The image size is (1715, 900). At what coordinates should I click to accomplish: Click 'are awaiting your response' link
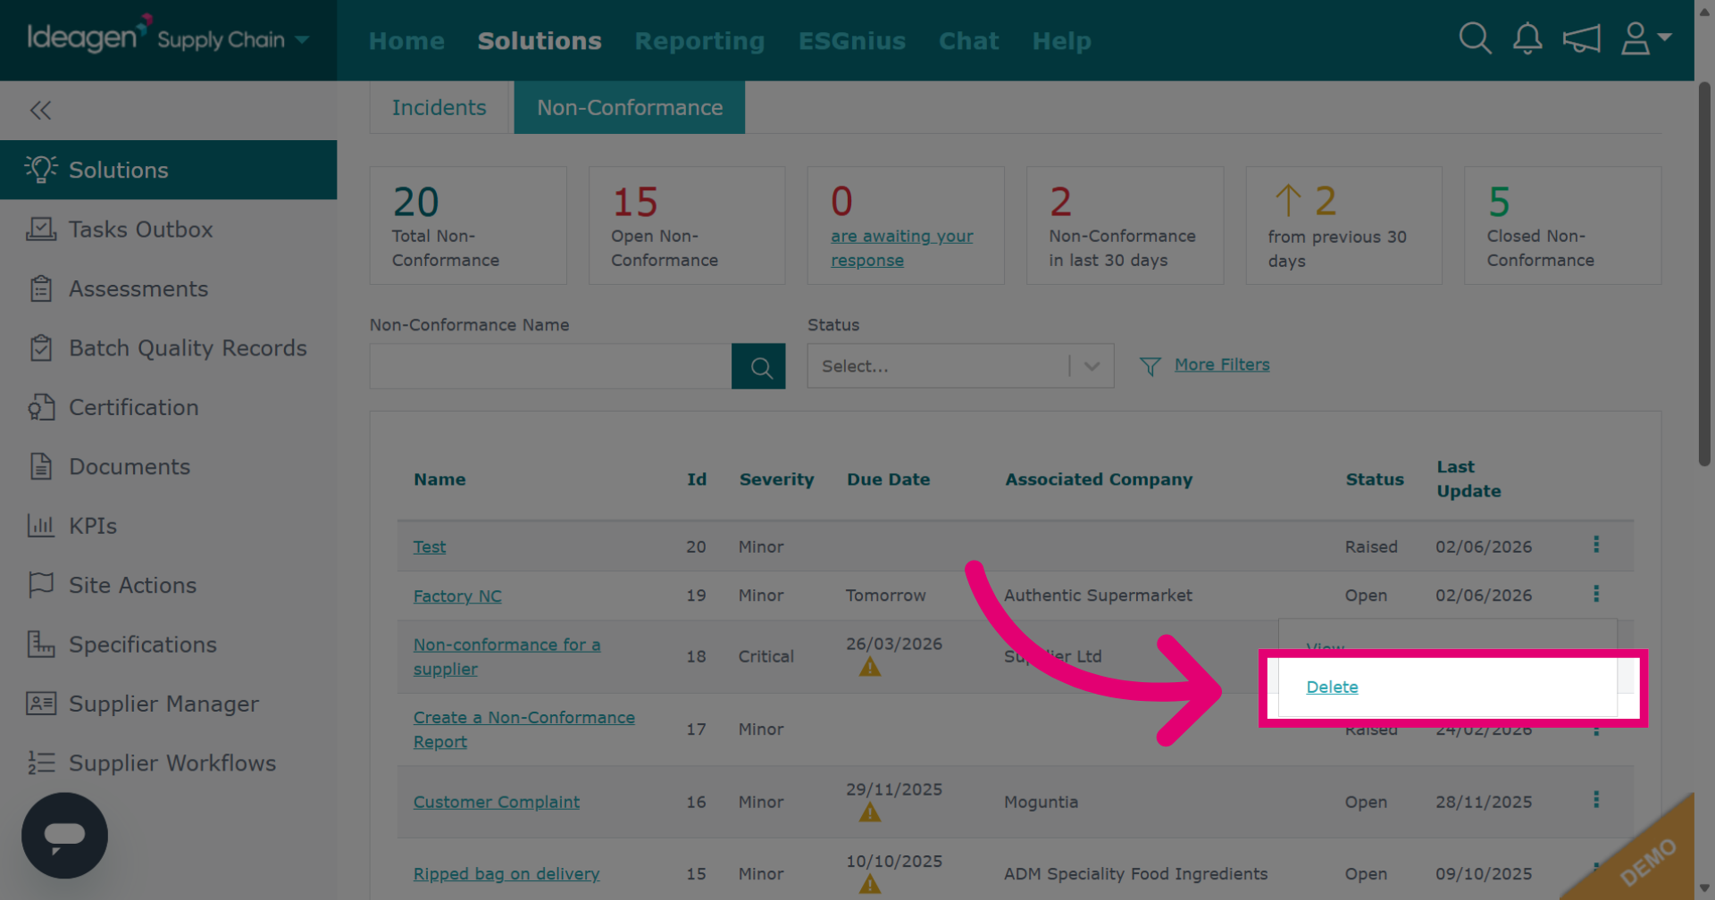point(902,248)
